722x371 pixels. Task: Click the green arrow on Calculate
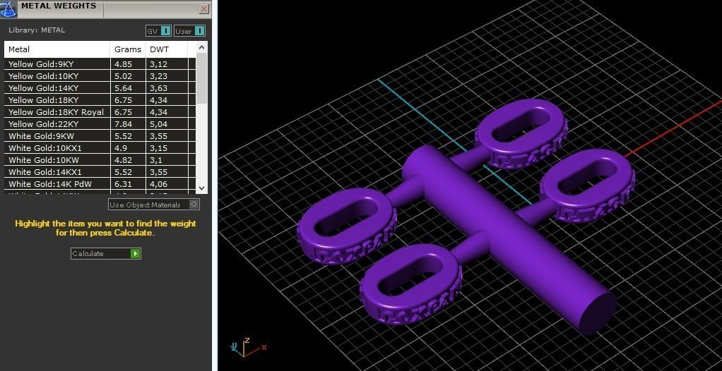click(x=135, y=253)
